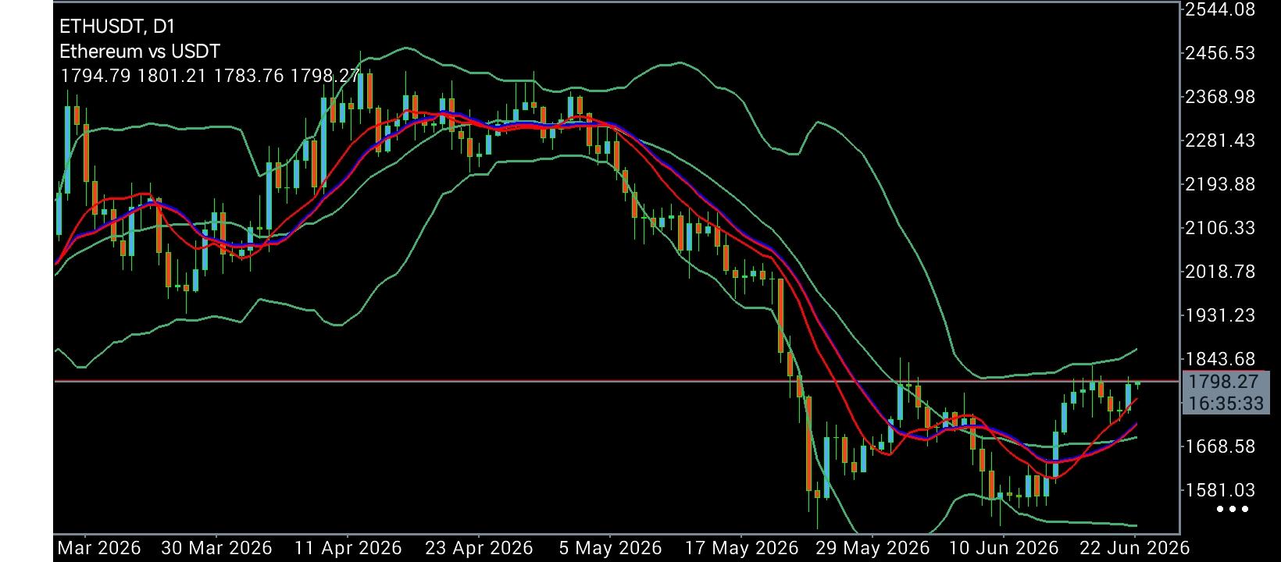This screenshot has height=562, width=1281.
Task: Click price scale value 2193.88
Action: [1219, 184]
